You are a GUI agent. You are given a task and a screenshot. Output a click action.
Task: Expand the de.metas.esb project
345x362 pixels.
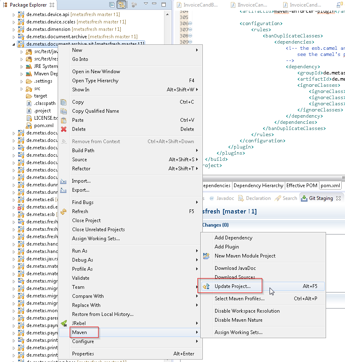pyautogui.click(x=14, y=215)
